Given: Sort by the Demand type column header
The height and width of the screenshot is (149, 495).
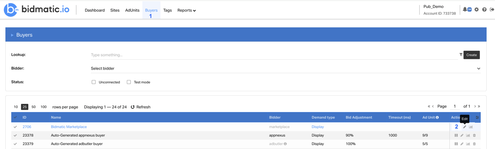Looking at the screenshot, I should coord(323,117).
